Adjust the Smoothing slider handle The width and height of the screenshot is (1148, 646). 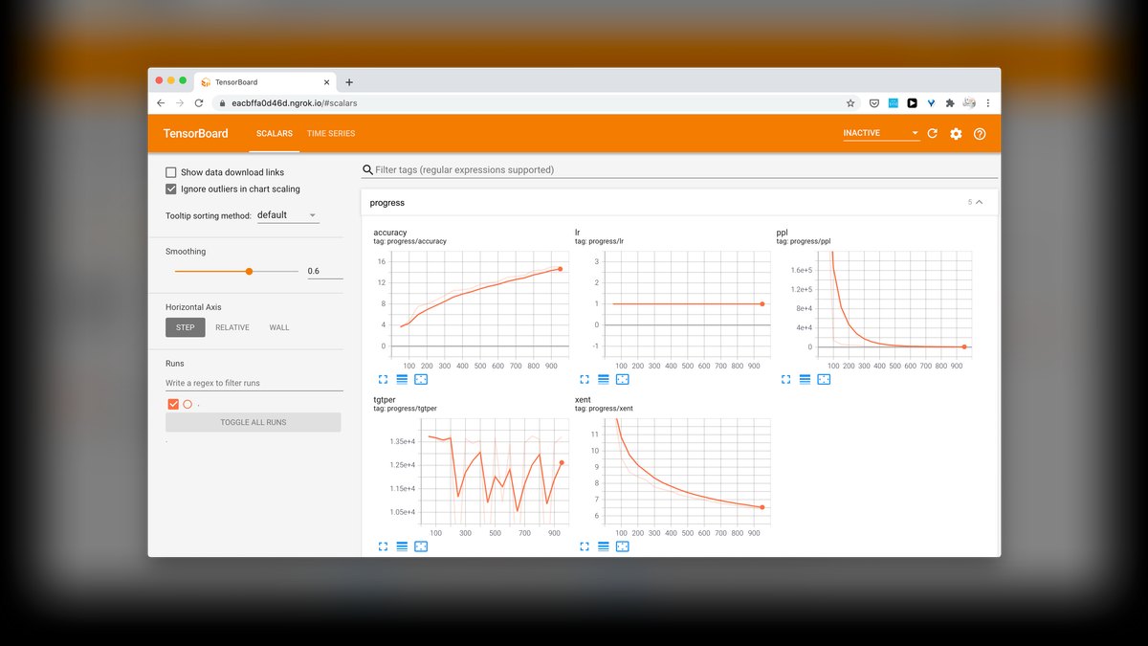click(249, 271)
